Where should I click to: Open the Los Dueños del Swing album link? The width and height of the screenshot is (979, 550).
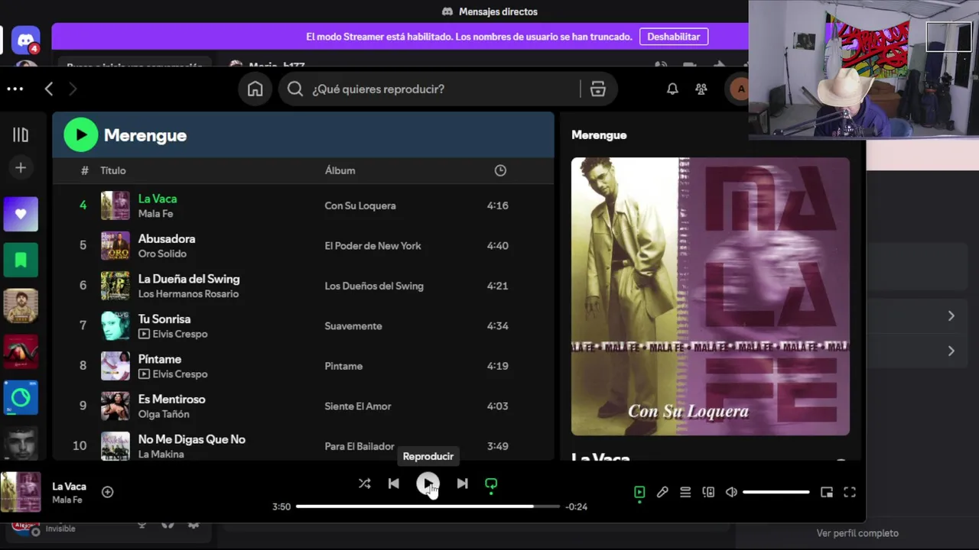374,286
